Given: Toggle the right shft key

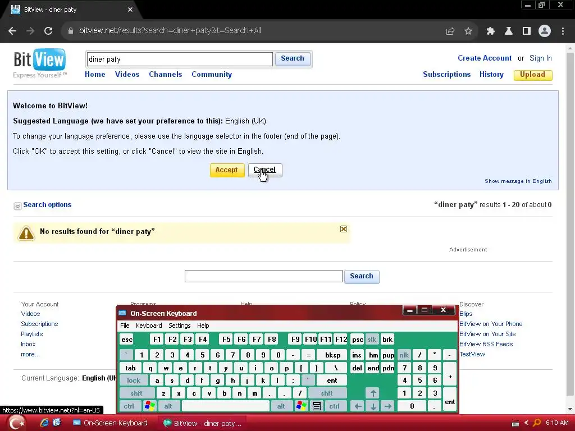Looking at the screenshot, I should [x=327, y=393].
